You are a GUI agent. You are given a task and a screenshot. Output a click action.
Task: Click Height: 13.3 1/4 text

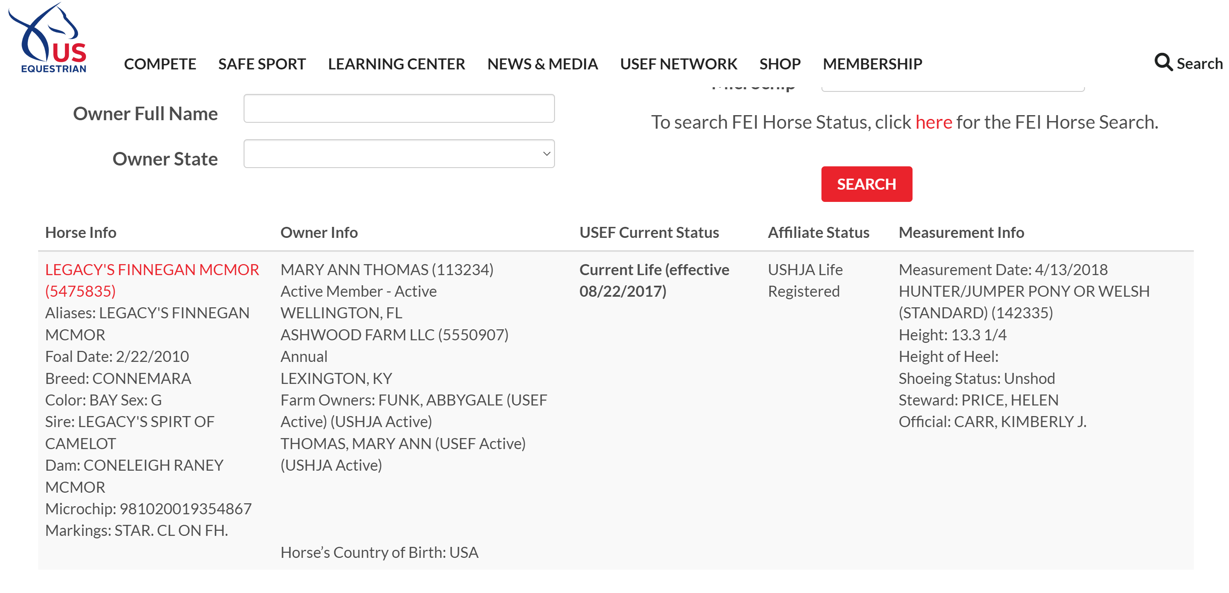pyautogui.click(x=952, y=335)
